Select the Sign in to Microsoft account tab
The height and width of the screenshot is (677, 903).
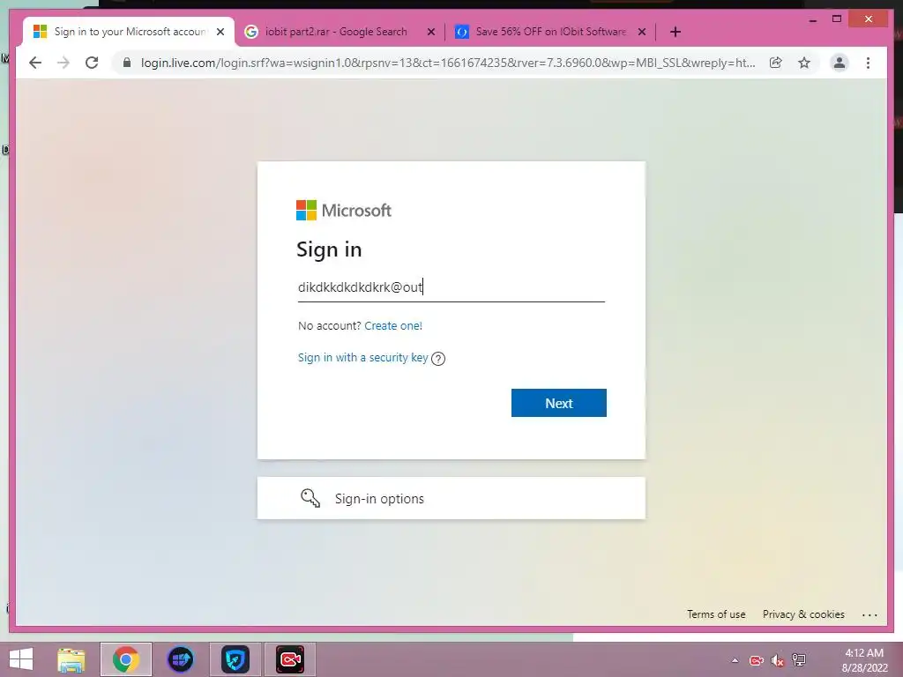tap(129, 32)
